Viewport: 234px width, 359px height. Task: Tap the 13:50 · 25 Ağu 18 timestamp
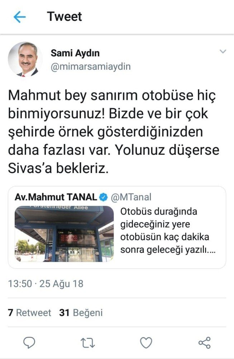(x=46, y=284)
